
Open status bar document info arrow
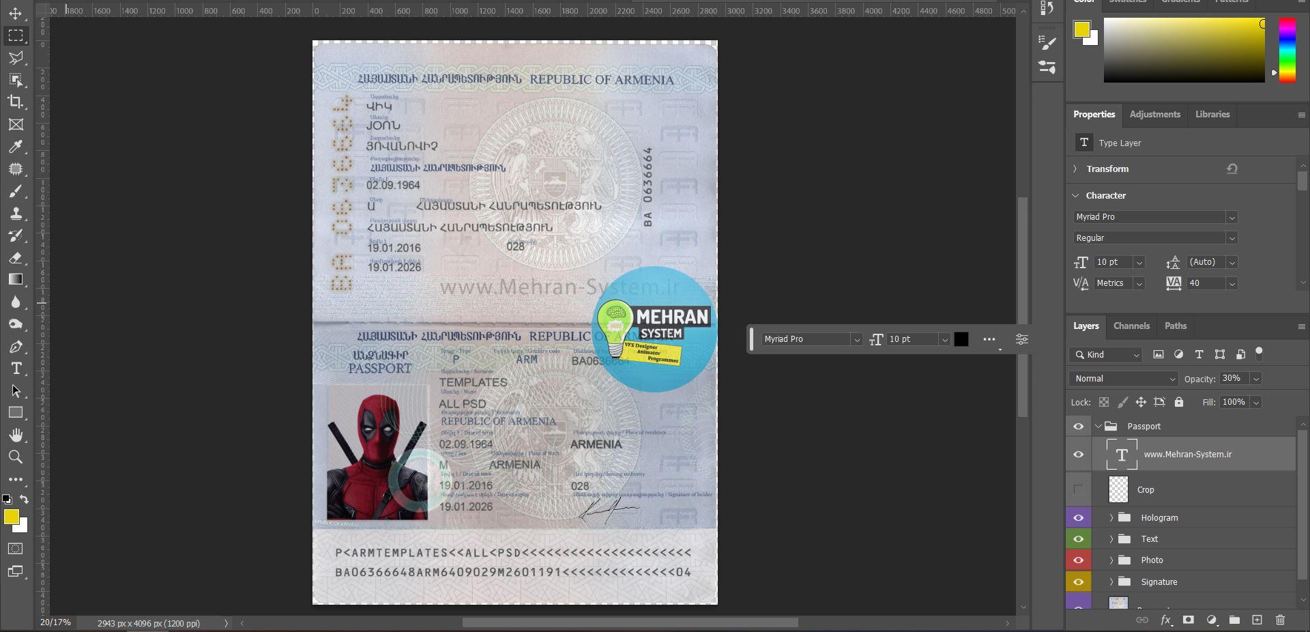click(226, 623)
